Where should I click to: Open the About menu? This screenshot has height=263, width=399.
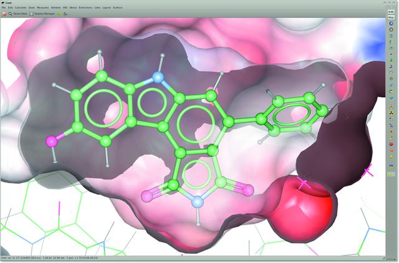73,7
